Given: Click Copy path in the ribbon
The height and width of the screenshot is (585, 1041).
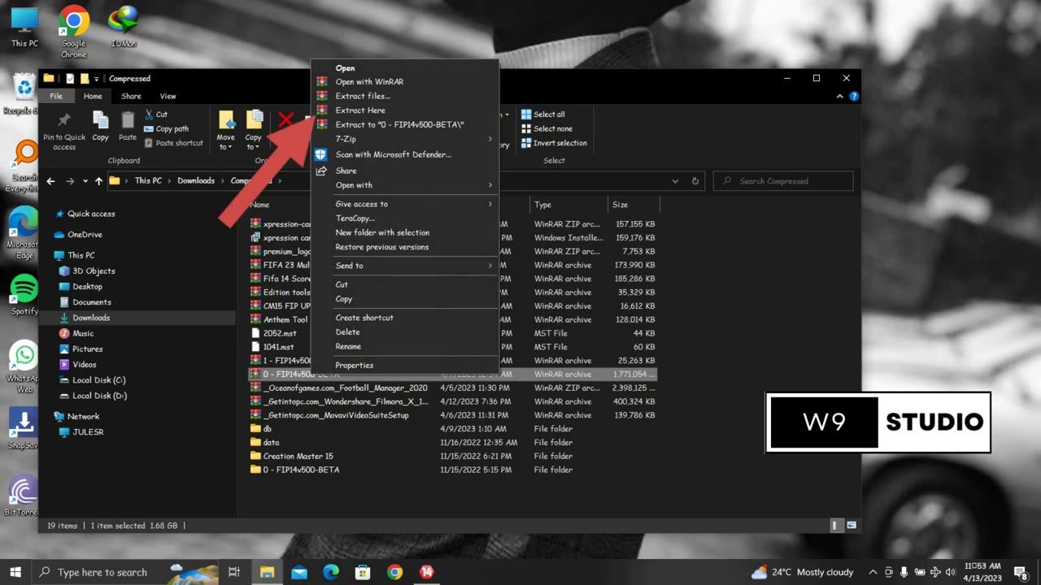Looking at the screenshot, I should coord(166,128).
